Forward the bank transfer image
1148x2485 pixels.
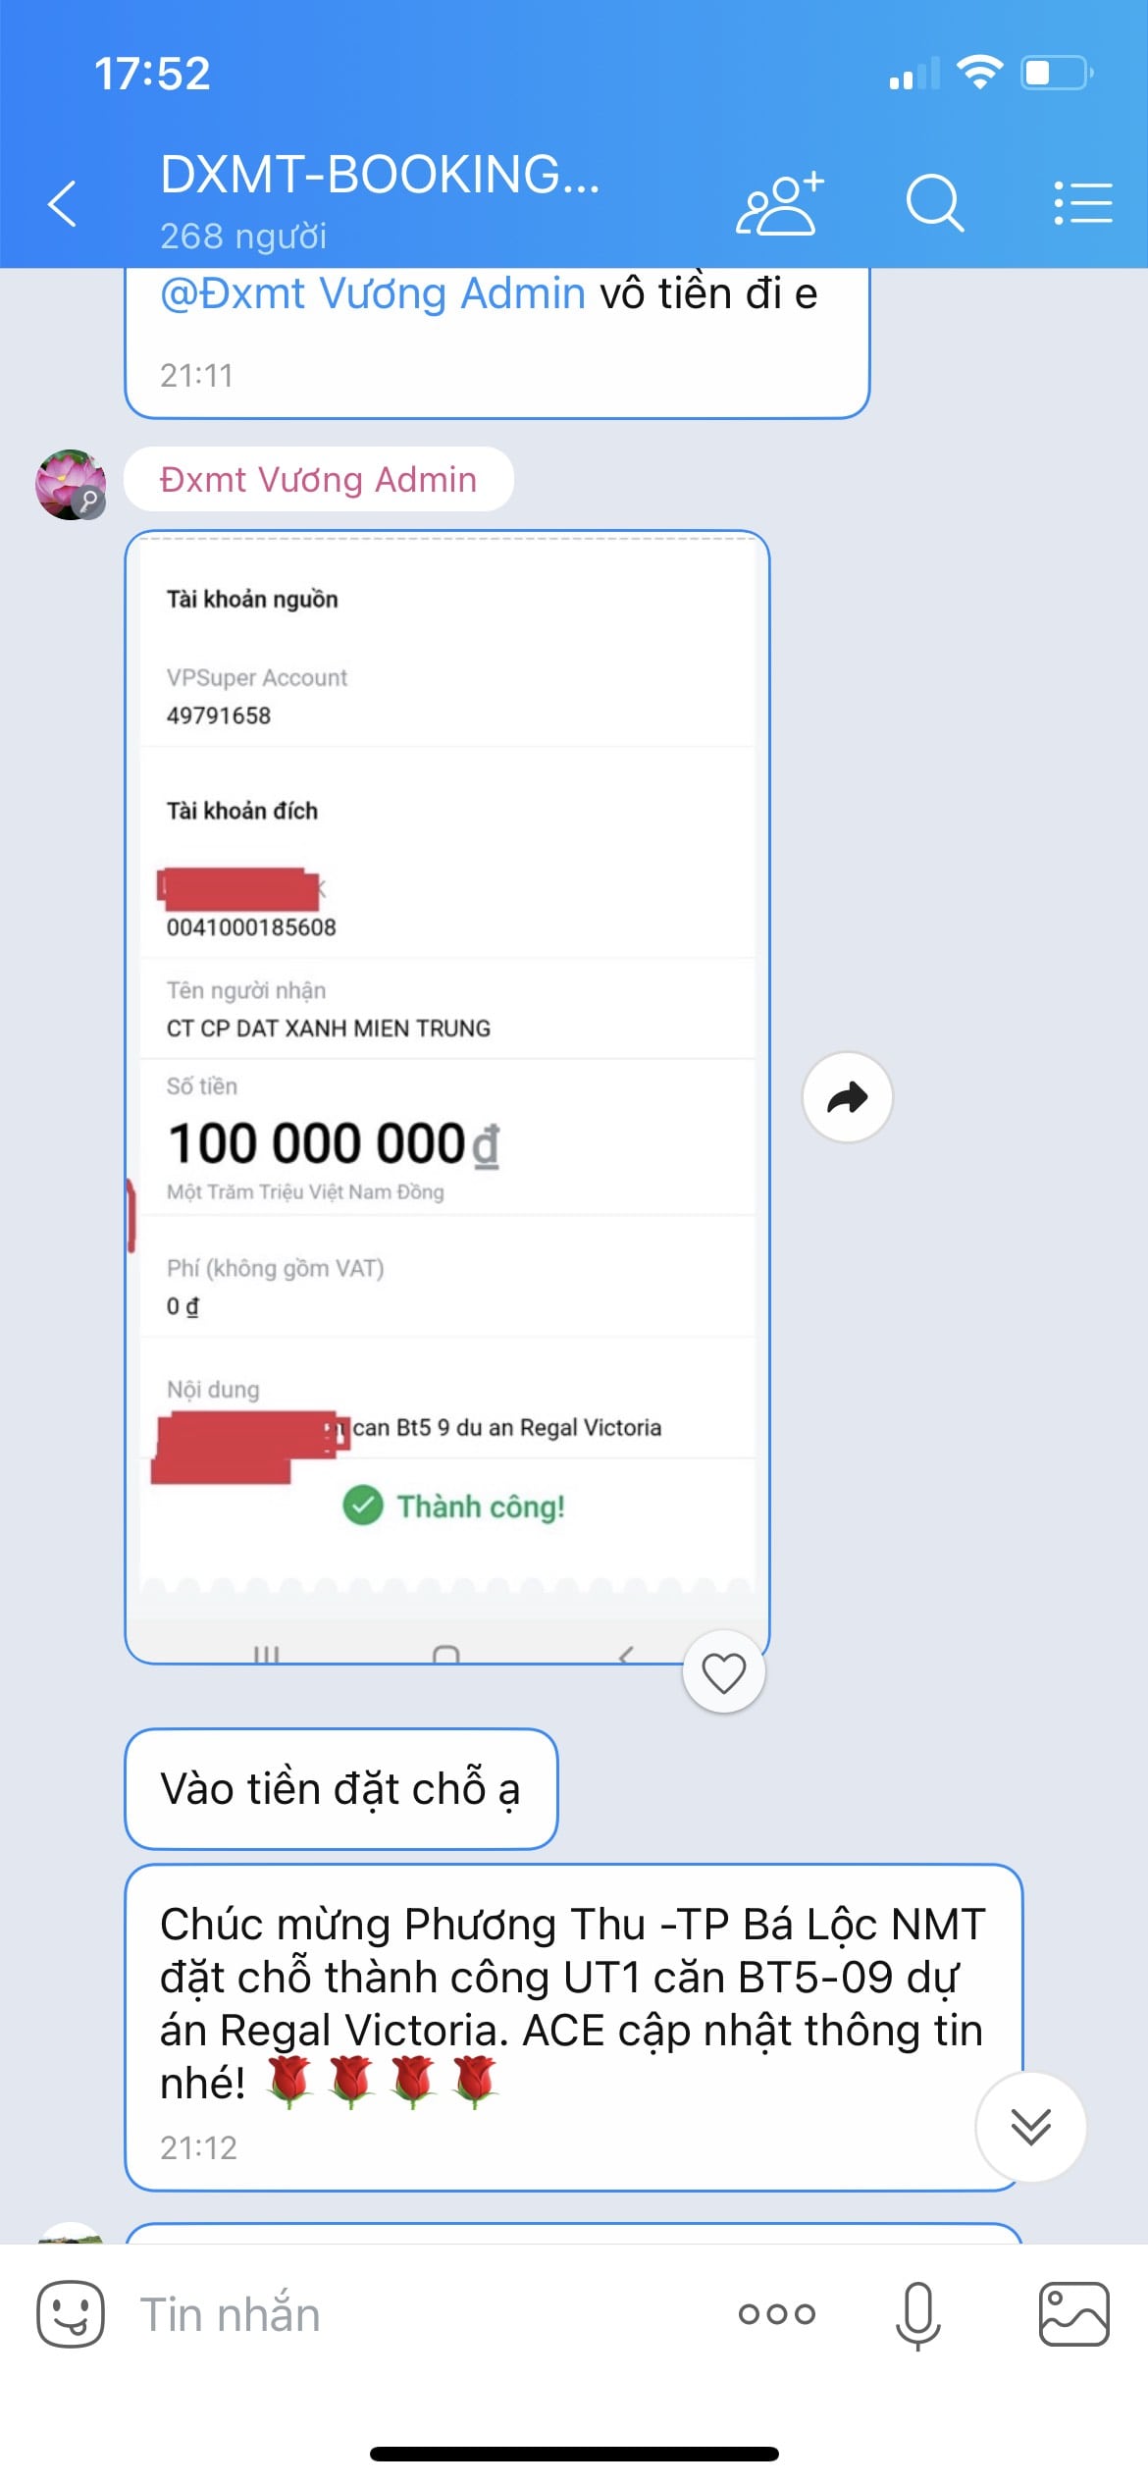(x=848, y=1097)
